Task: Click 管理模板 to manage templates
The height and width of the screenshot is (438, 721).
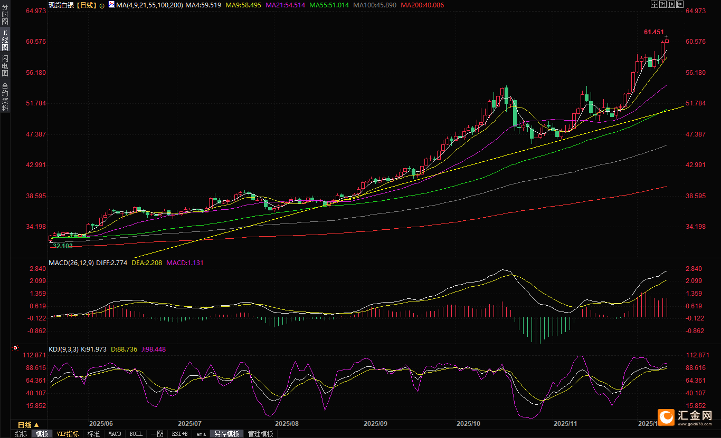Action: point(260,434)
